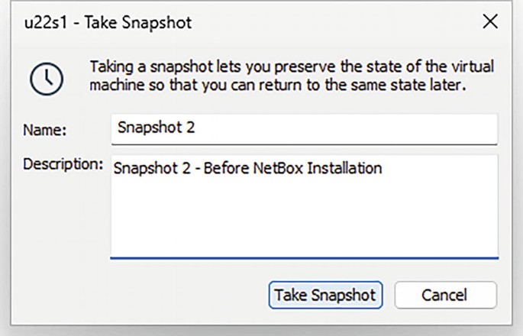
Task: Focus the Name input field
Action: (304, 128)
